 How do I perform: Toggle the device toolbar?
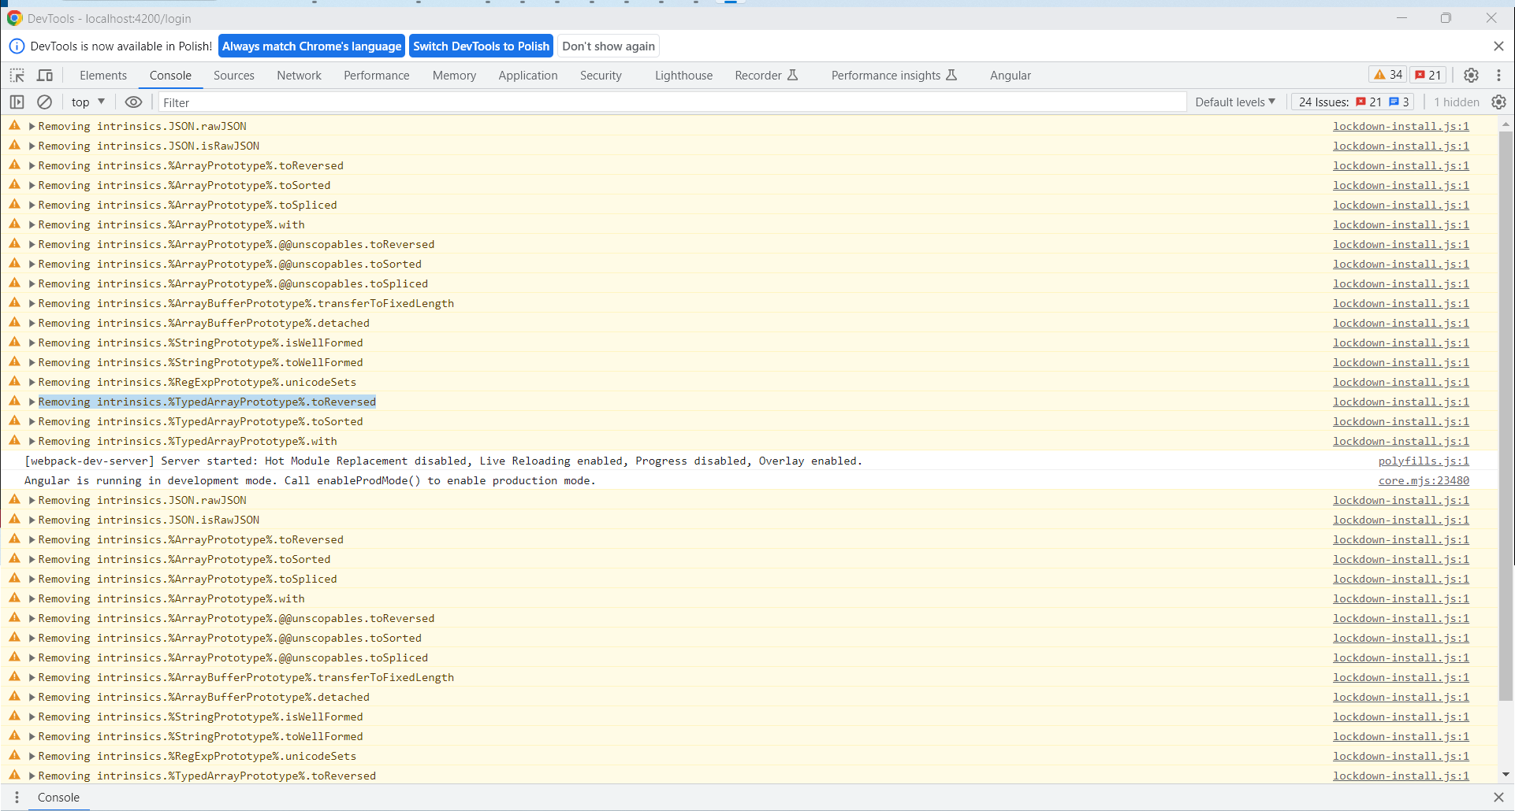(45, 75)
